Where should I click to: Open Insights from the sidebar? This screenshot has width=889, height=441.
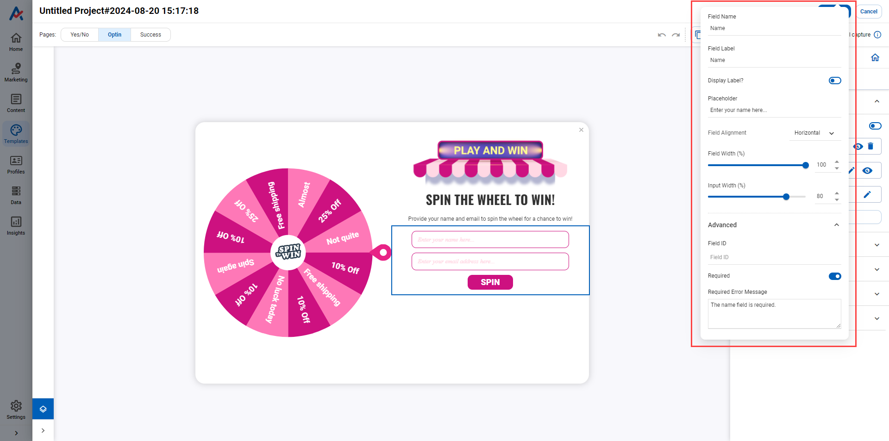click(x=16, y=226)
